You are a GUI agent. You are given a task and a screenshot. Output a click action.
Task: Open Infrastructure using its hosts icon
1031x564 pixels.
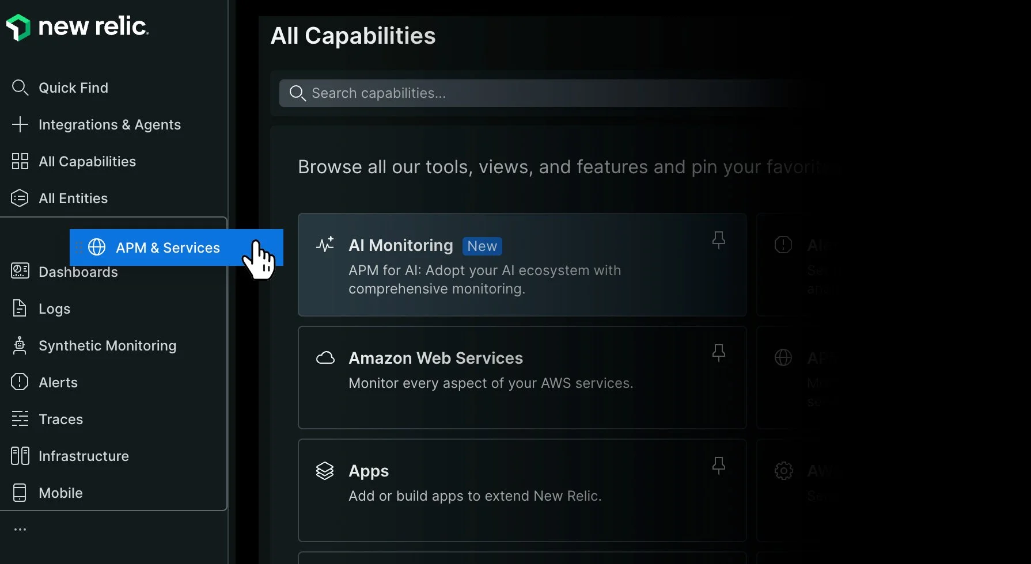[20, 455]
